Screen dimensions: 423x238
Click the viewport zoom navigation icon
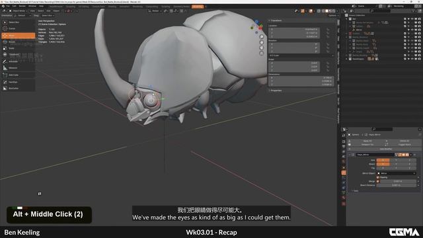tap(262, 37)
